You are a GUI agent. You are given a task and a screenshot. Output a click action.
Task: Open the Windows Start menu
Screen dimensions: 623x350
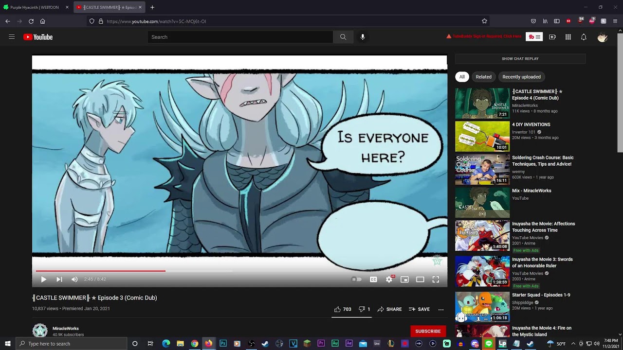pos(7,344)
